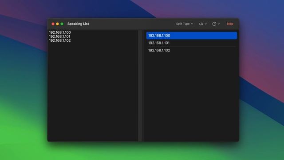Maximize the Speaking List window
This screenshot has height=160, width=284.
62,24
